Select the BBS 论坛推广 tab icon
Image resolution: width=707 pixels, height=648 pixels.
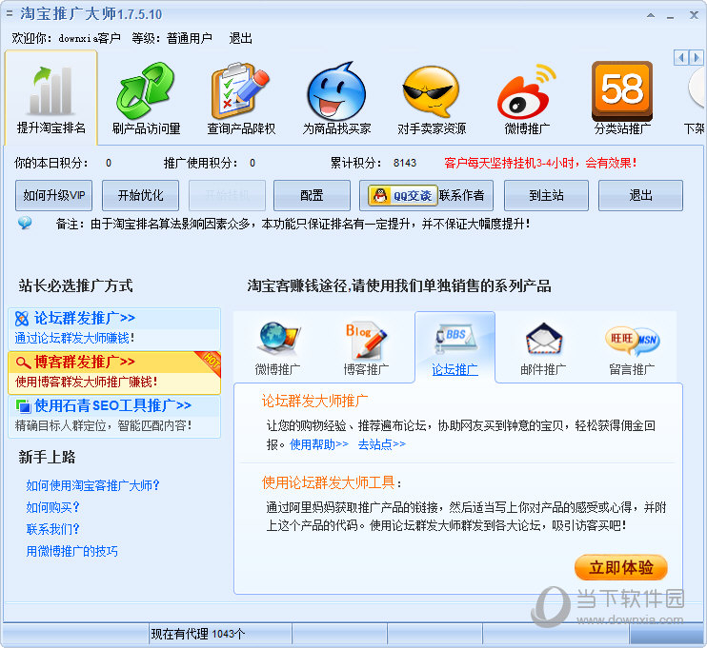click(x=455, y=339)
